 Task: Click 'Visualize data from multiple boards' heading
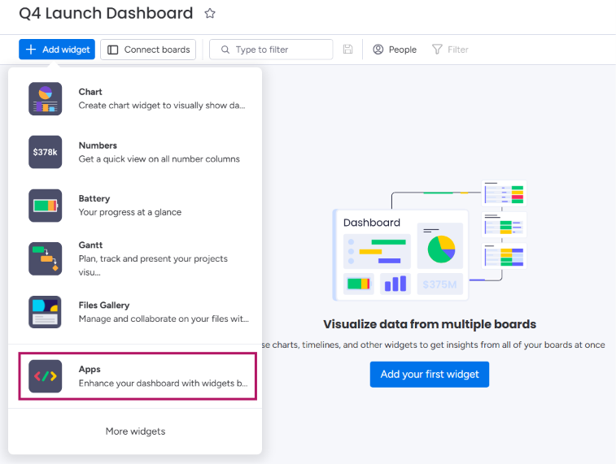430,324
